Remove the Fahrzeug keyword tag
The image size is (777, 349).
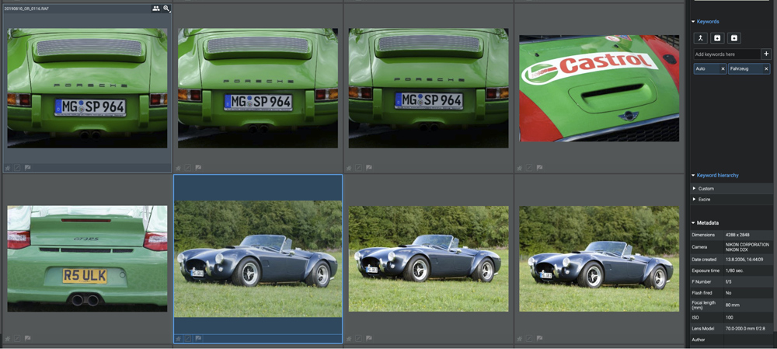coord(766,69)
